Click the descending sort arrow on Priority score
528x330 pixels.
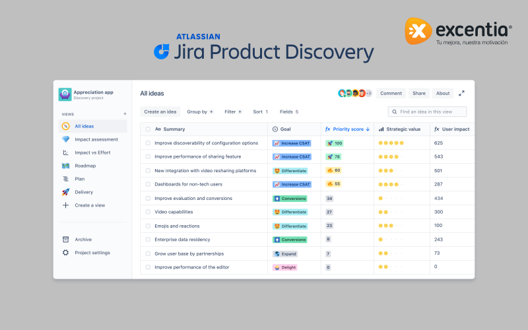pyautogui.click(x=368, y=129)
